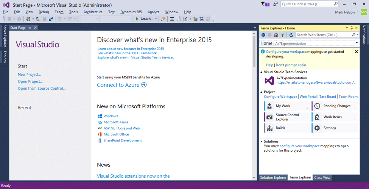Collapse the Solutions section
This screenshot has width=369, height=189.
pos(261,141)
